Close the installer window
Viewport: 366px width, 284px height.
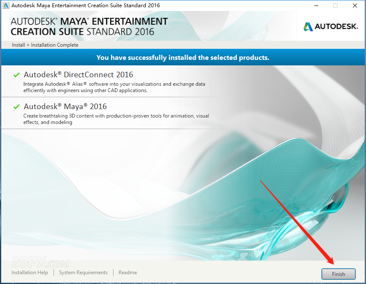click(x=355, y=6)
